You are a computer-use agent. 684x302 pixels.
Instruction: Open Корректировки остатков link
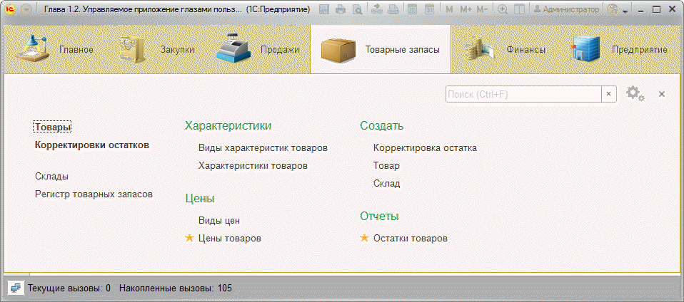click(91, 145)
